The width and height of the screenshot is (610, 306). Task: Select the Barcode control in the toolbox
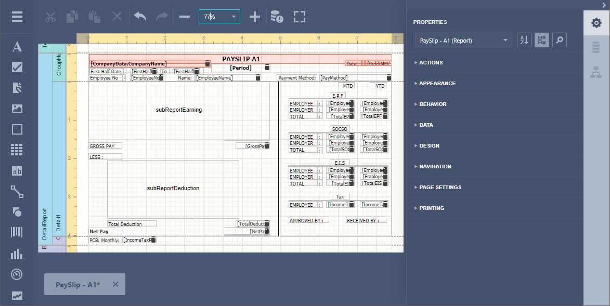[x=17, y=233]
